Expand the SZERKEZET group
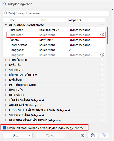The image size is (114, 141). (x=6, y=70)
